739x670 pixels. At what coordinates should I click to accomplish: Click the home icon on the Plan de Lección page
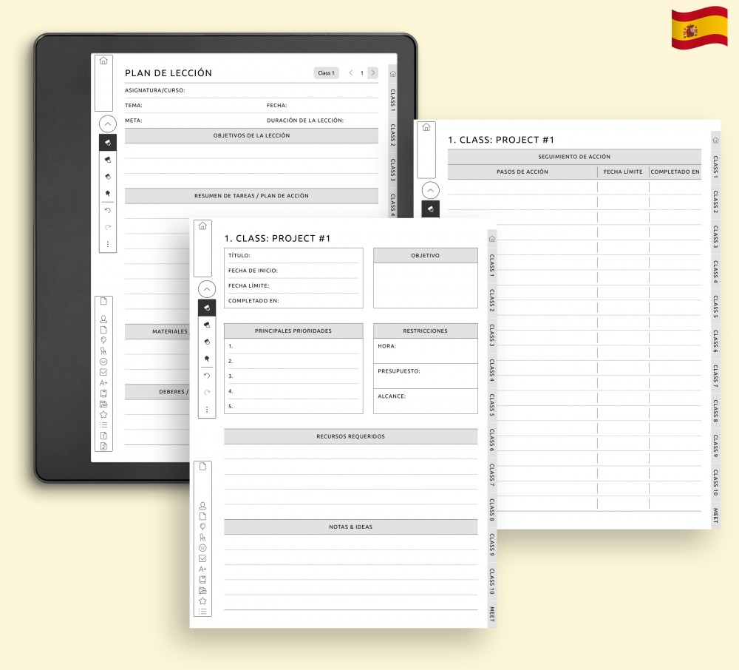[x=103, y=61]
